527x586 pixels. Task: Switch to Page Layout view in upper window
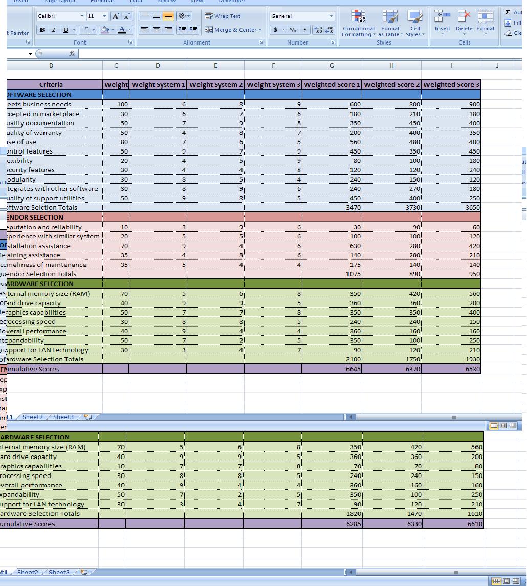point(503,425)
